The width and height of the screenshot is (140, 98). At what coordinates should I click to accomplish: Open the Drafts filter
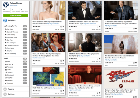click(9, 70)
